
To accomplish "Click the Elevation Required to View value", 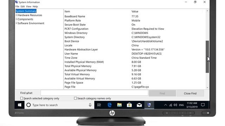I will click(148, 29).
